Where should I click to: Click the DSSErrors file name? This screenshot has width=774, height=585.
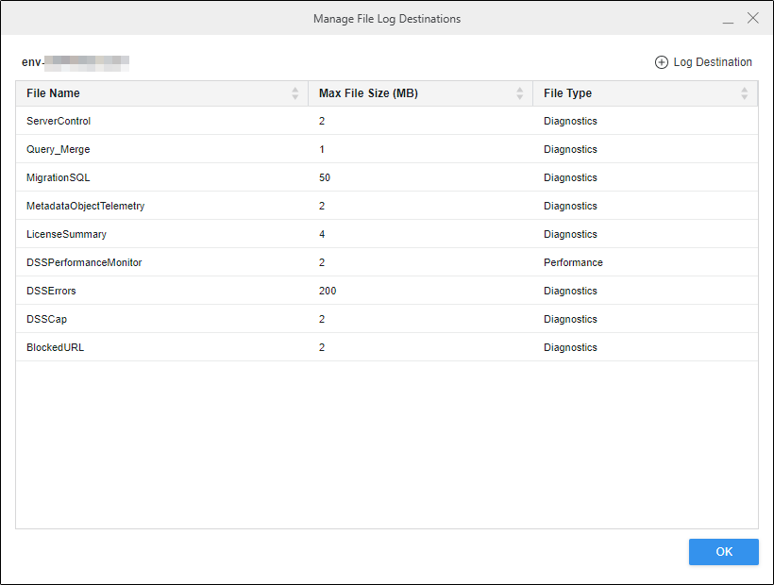coord(51,291)
